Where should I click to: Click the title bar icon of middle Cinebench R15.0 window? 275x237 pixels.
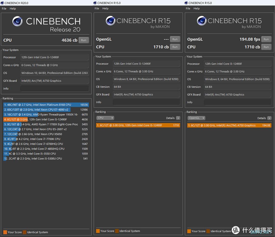pyautogui.click(x=95, y=3)
